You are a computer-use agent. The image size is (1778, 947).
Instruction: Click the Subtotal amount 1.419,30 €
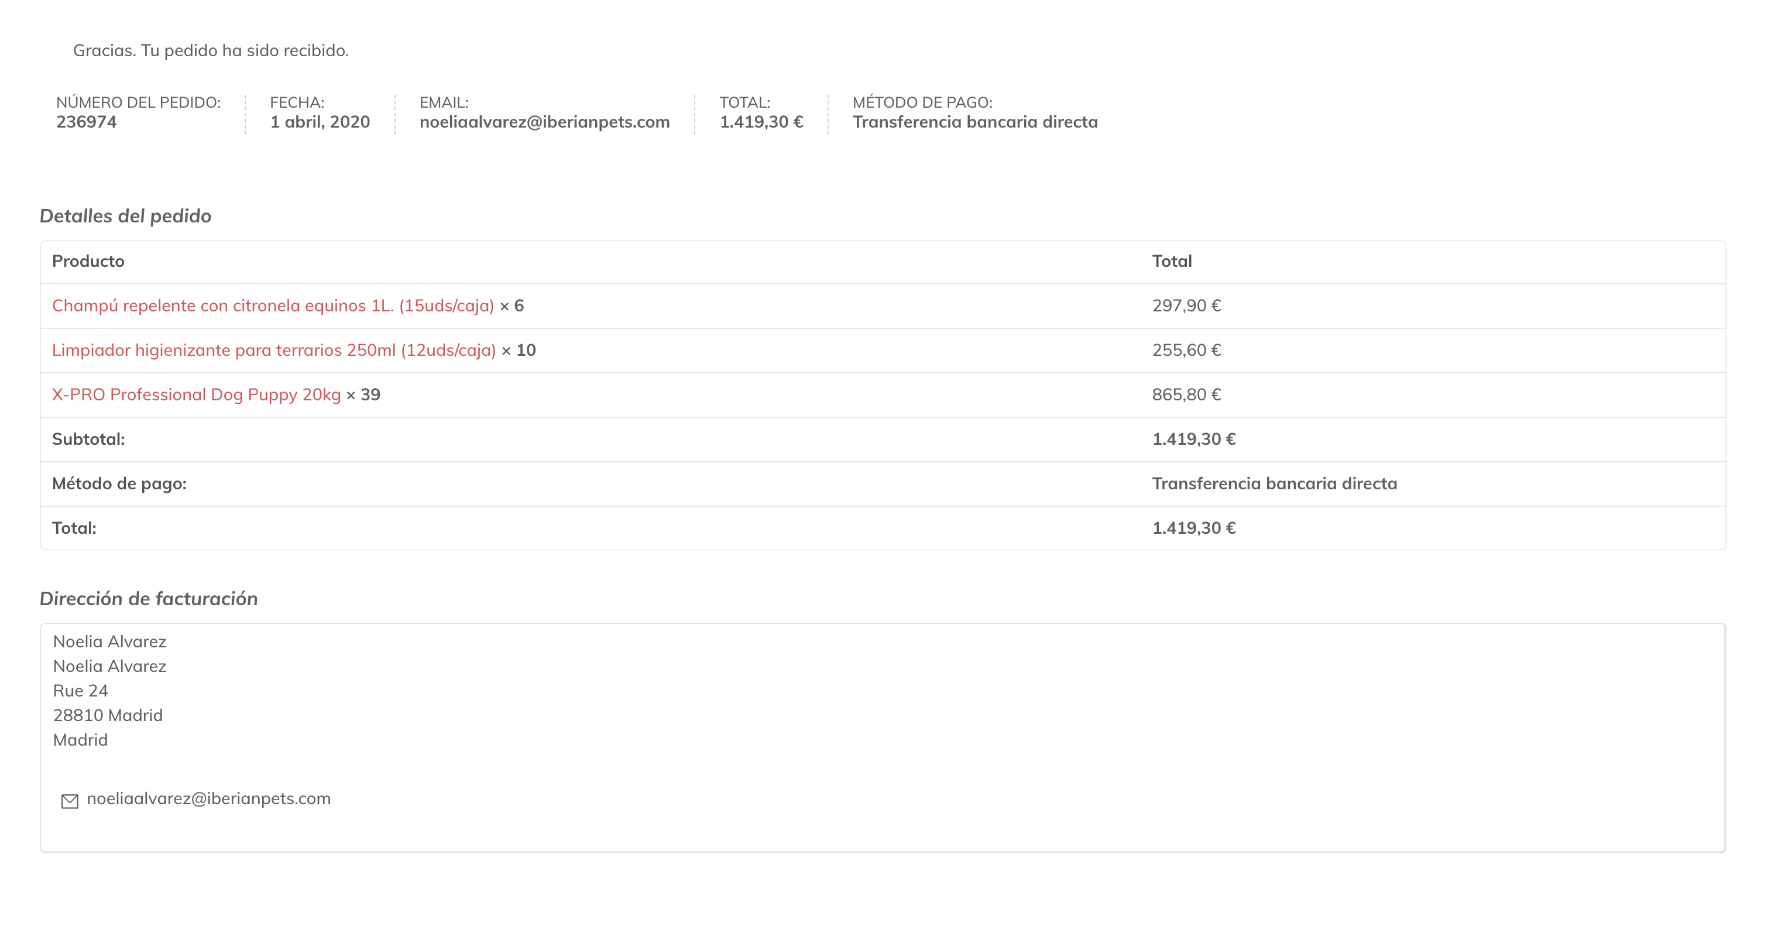click(x=1194, y=439)
